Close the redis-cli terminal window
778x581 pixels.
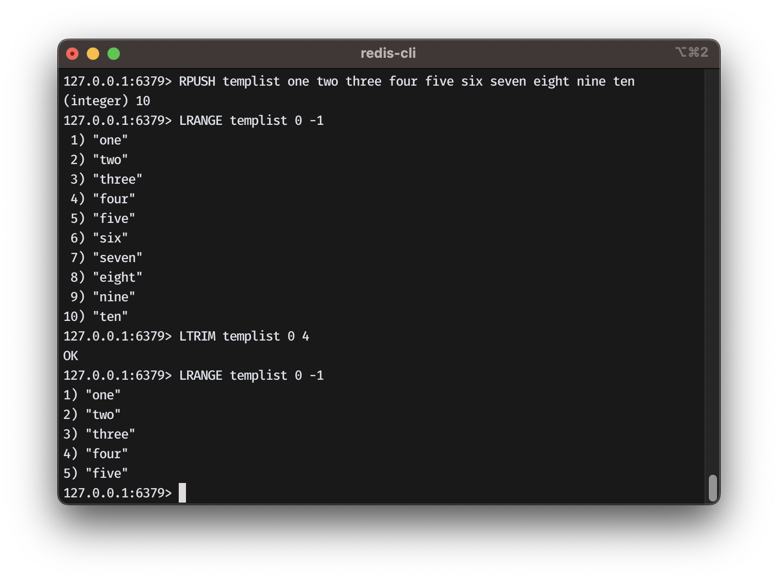tap(72, 54)
